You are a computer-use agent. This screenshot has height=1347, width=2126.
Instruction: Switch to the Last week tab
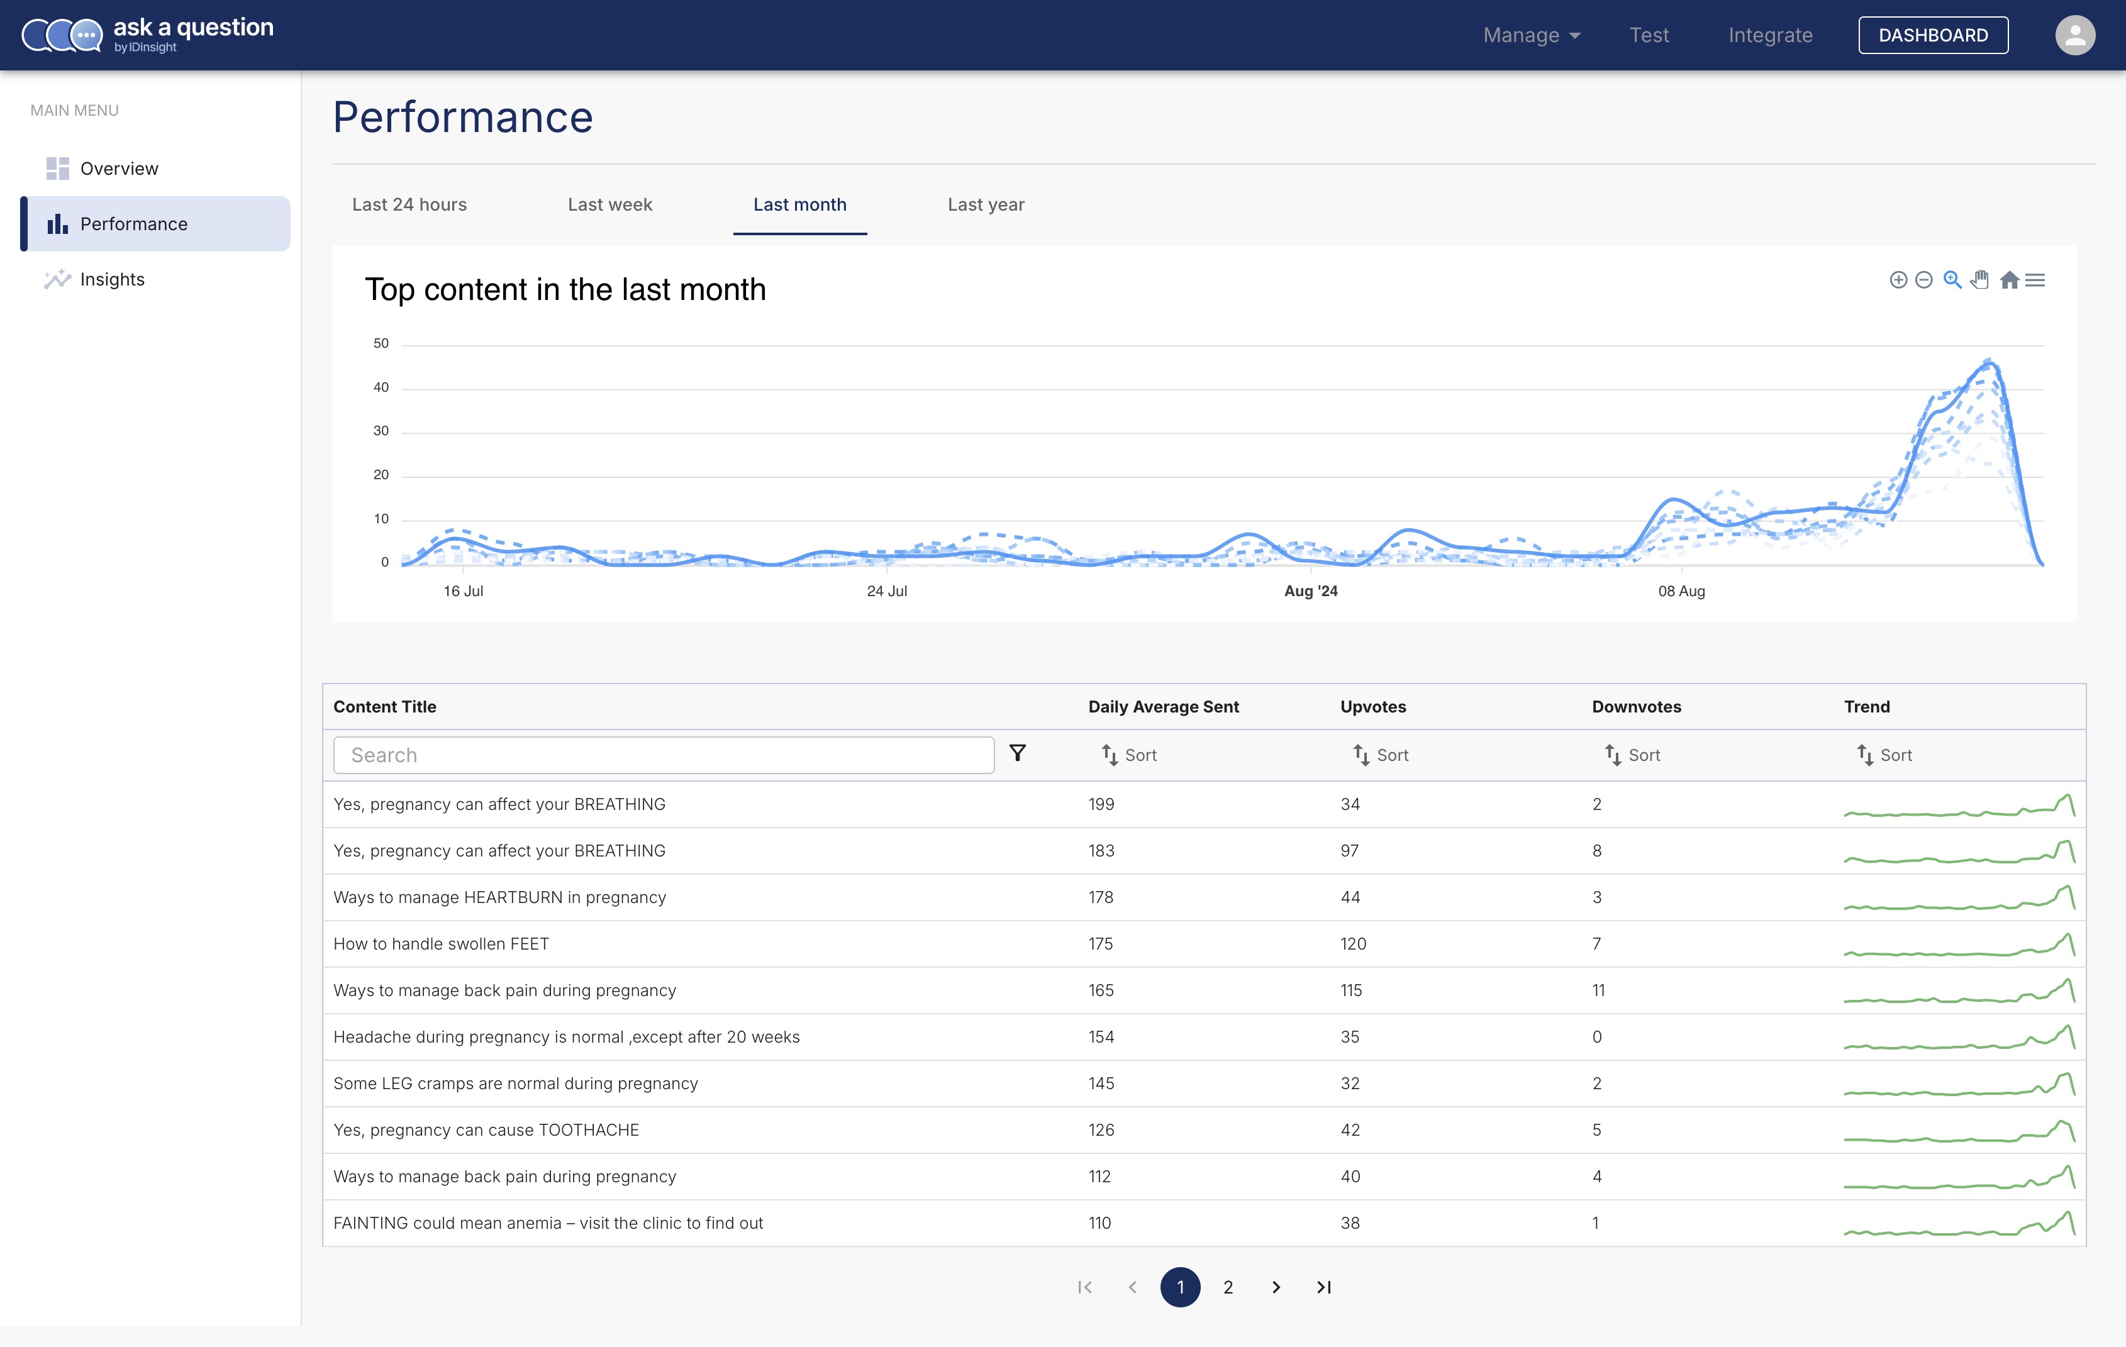tap(609, 205)
